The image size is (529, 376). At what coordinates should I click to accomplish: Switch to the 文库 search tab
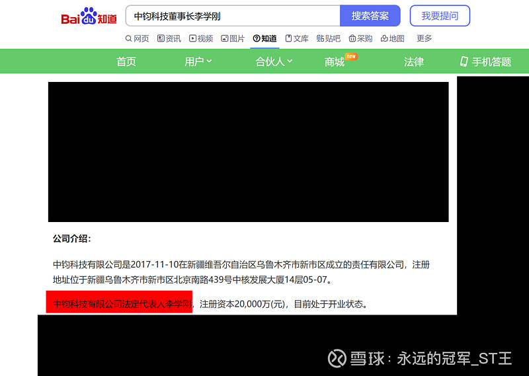(x=297, y=38)
